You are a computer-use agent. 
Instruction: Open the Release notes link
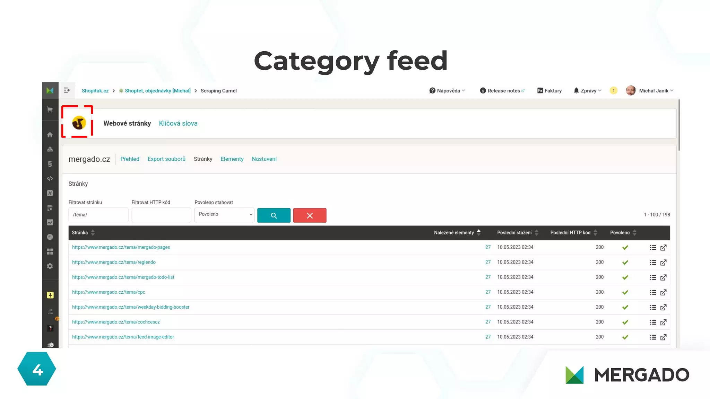click(x=502, y=90)
